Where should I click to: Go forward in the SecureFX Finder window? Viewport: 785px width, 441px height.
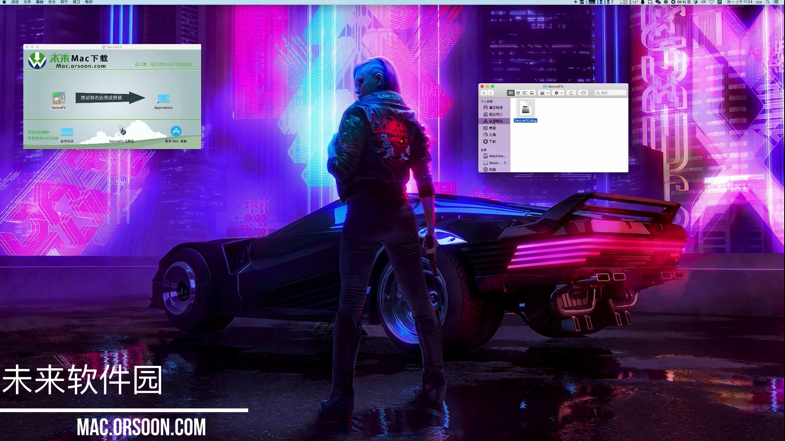click(491, 93)
